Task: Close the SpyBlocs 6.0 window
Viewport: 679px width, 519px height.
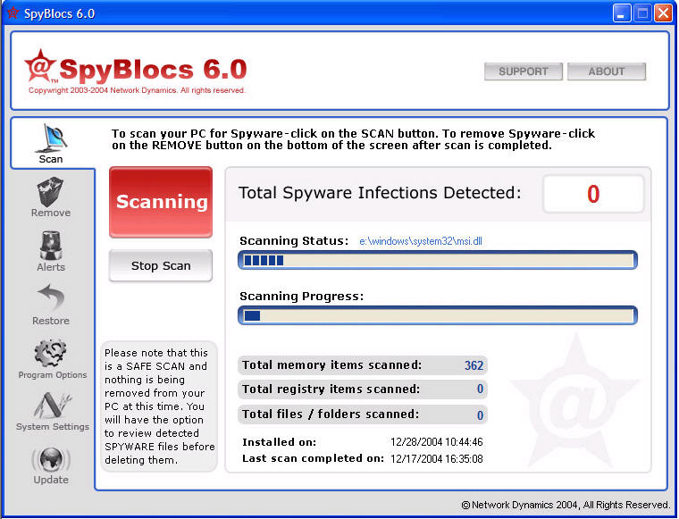Action: coord(663,13)
